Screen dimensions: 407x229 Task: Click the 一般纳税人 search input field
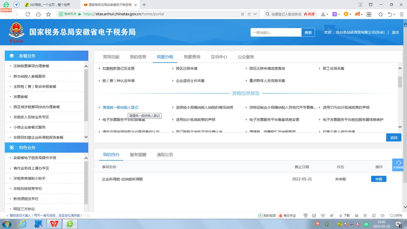275,32
